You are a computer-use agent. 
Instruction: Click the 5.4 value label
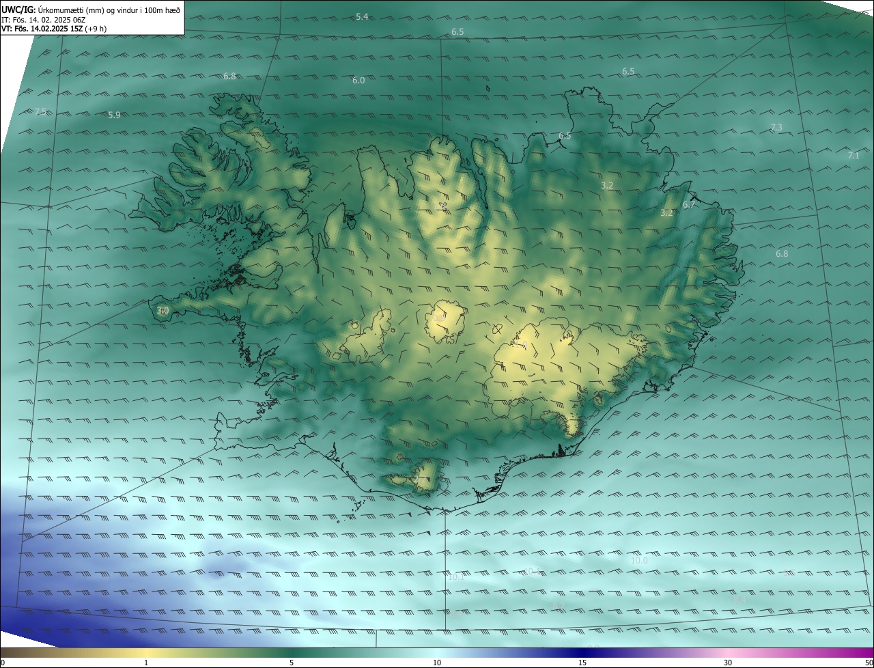tap(362, 16)
